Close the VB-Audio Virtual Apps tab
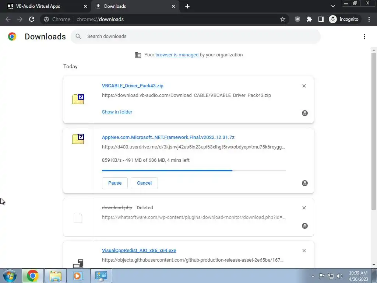The image size is (377, 283). (85, 6)
